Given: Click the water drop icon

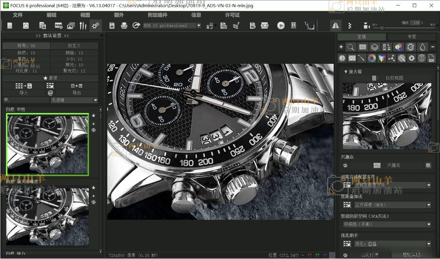Looking at the screenshot, I should pos(422,47).
